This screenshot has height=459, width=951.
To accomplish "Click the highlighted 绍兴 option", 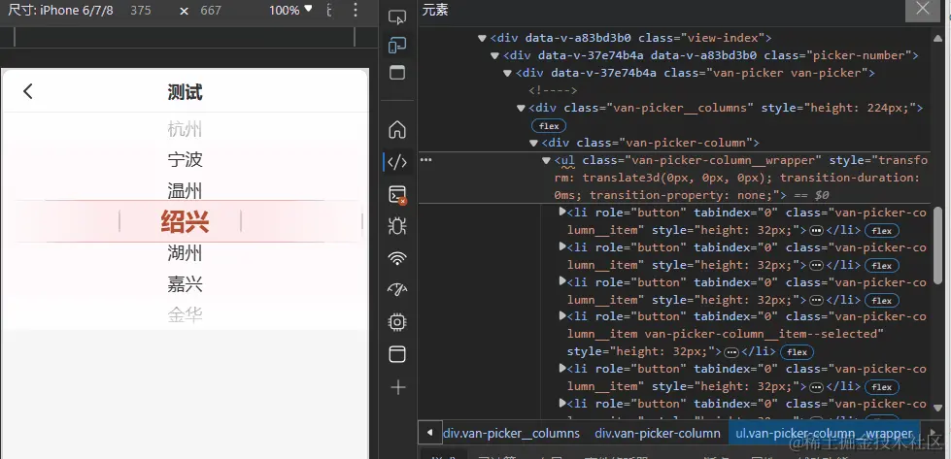I will click(x=185, y=222).
